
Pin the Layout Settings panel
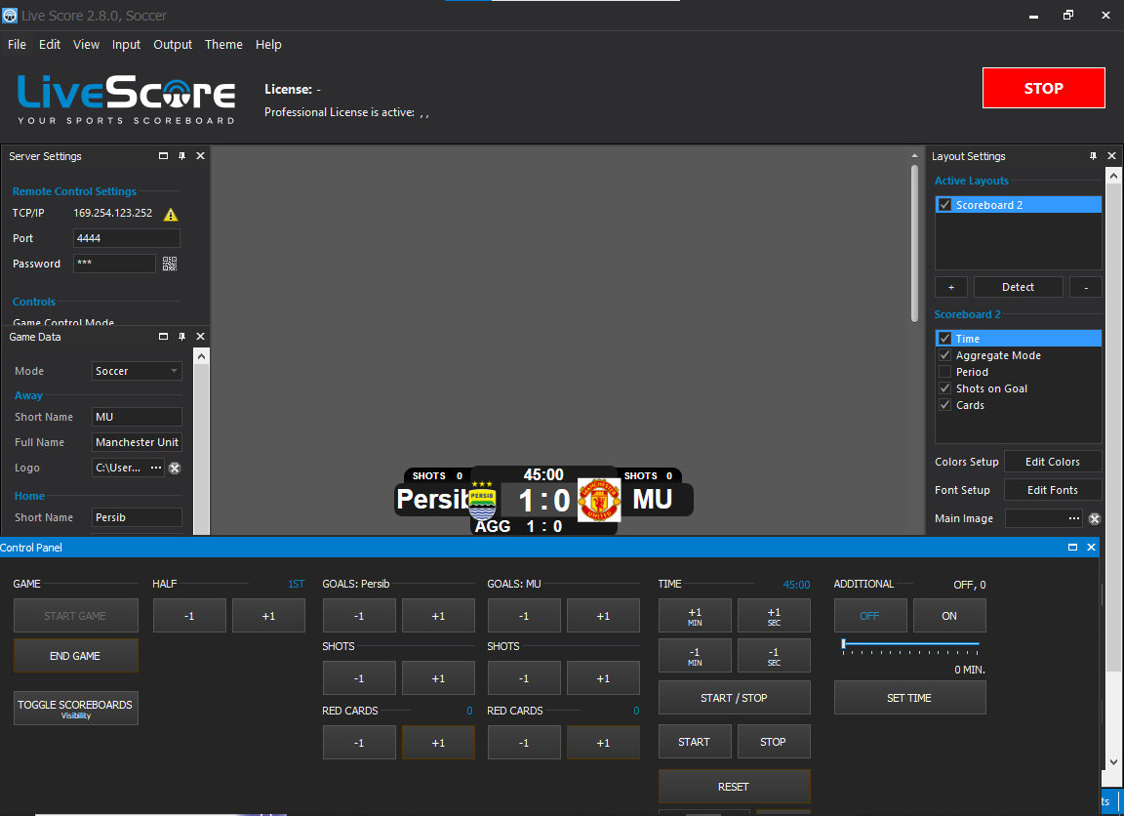(1093, 155)
